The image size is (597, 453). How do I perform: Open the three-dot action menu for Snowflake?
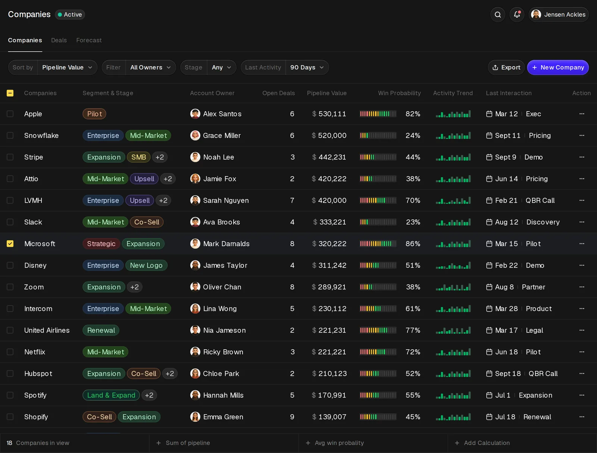(582, 135)
